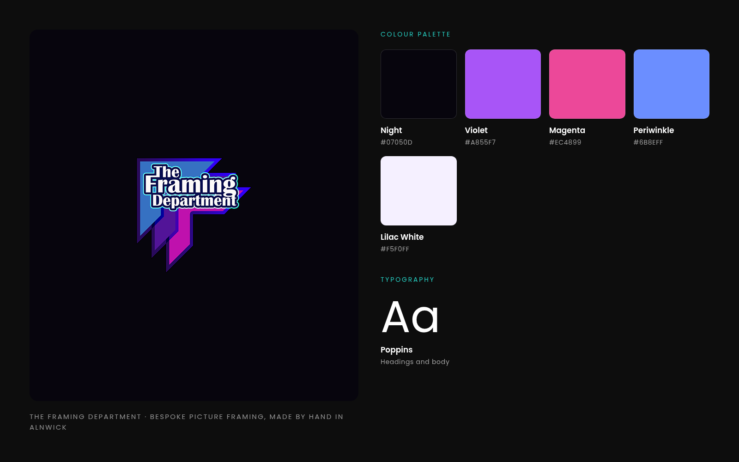Click the Violet colour name label
This screenshot has height=462, width=739.
click(x=476, y=130)
